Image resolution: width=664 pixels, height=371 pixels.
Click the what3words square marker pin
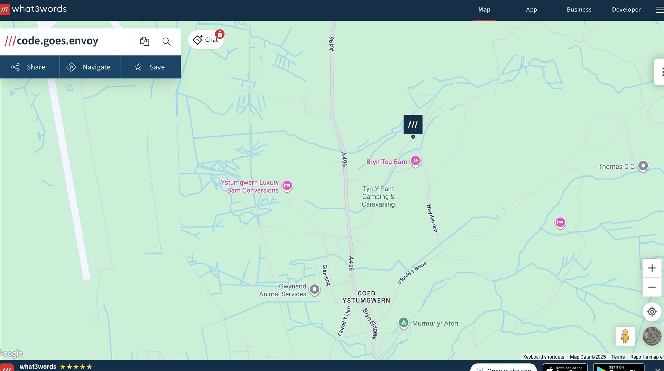pos(413,124)
